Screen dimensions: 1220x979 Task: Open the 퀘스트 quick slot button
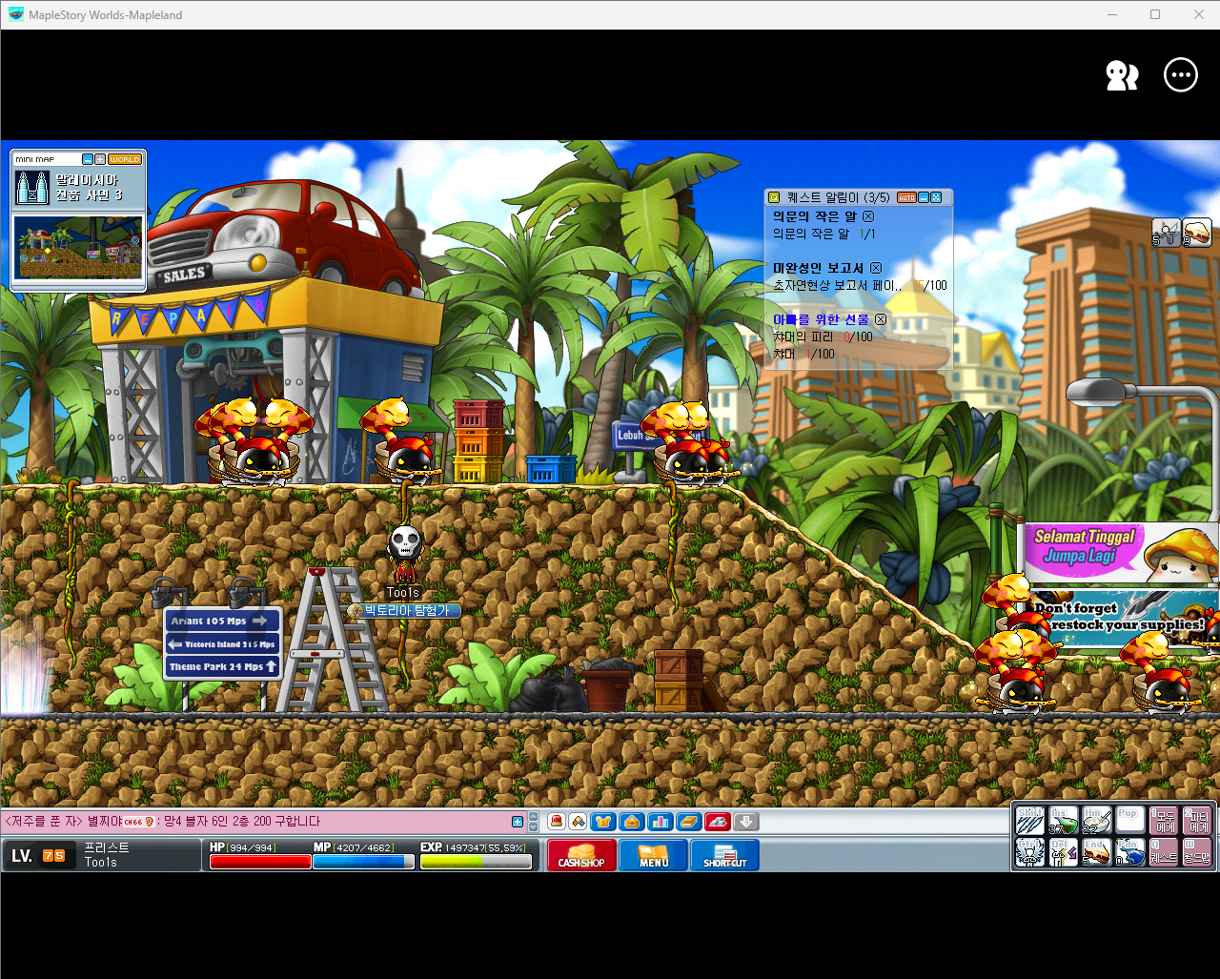coord(1164,852)
